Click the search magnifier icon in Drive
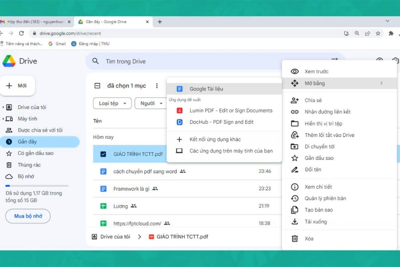Image resolution: width=400 pixels, height=267 pixels. (96, 61)
